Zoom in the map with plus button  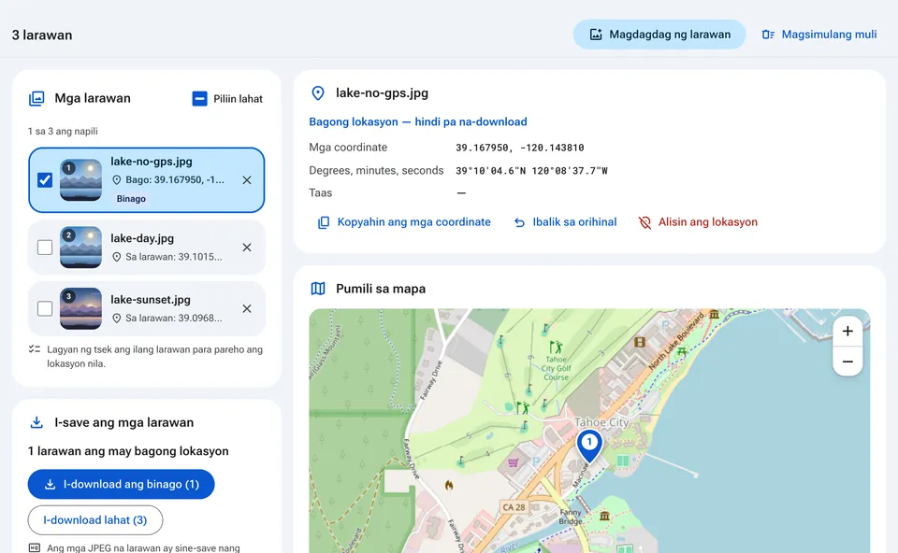coord(847,331)
